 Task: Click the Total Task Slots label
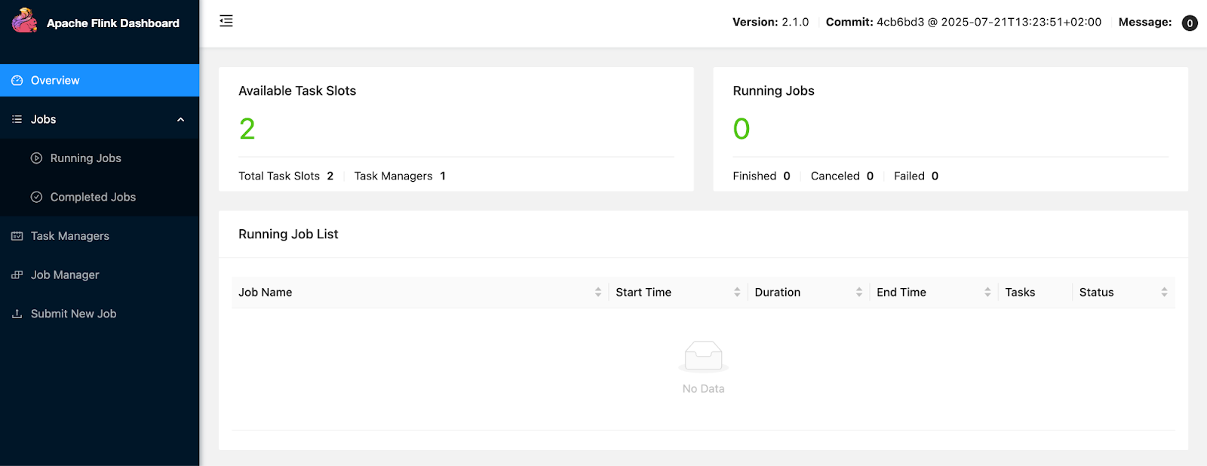point(279,176)
